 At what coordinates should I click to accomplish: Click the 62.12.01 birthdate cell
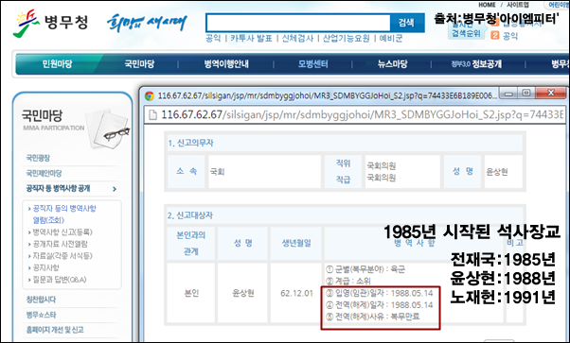tap(296, 293)
